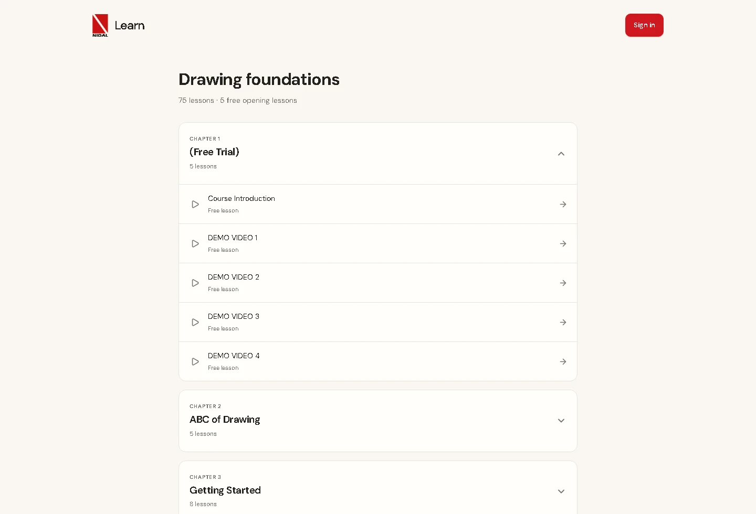Click the play icon beside Course Introduction
The image size is (756, 514).
coord(195,205)
